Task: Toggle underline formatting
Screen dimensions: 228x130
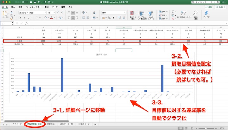Action: click(x=28, y=18)
